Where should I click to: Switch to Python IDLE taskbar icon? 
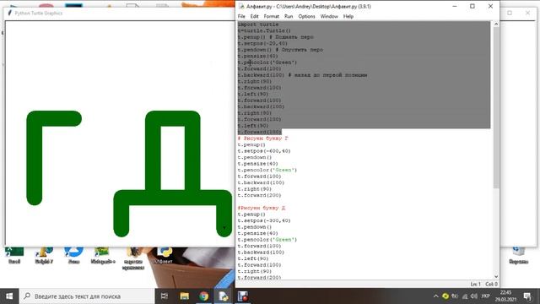[x=223, y=296]
